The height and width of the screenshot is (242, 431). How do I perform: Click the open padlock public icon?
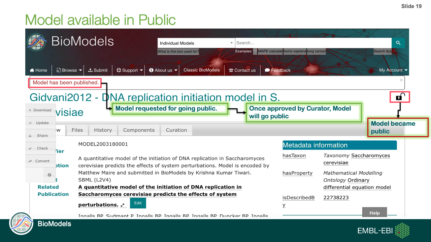point(400,97)
